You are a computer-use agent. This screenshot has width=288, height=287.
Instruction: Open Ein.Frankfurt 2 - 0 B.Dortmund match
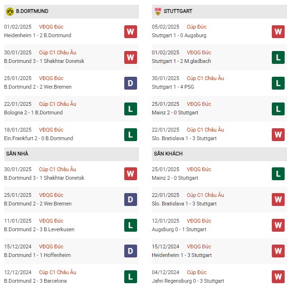(39, 138)
